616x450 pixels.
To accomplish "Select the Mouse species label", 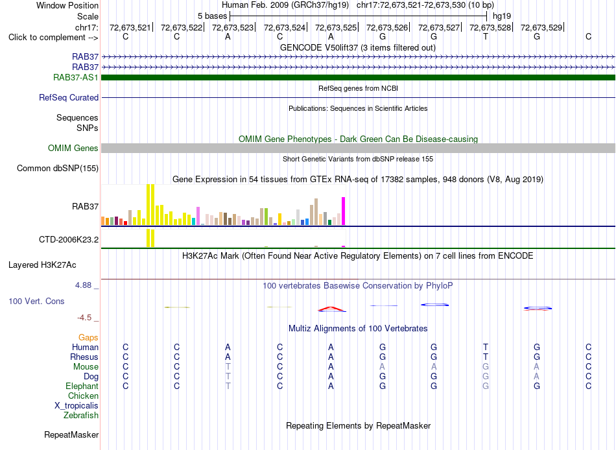I will click(x=86, y=367).
